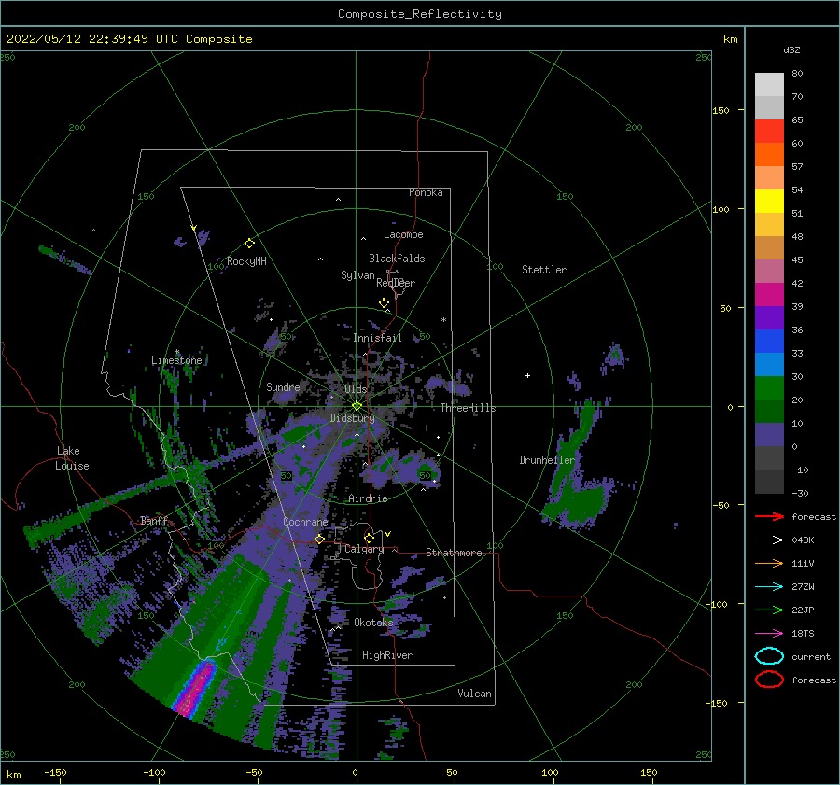Click the Banff town label
Image resolution: width=840 pixels, height=785 pixels.
pyautogui.click(x=154, y=520)
